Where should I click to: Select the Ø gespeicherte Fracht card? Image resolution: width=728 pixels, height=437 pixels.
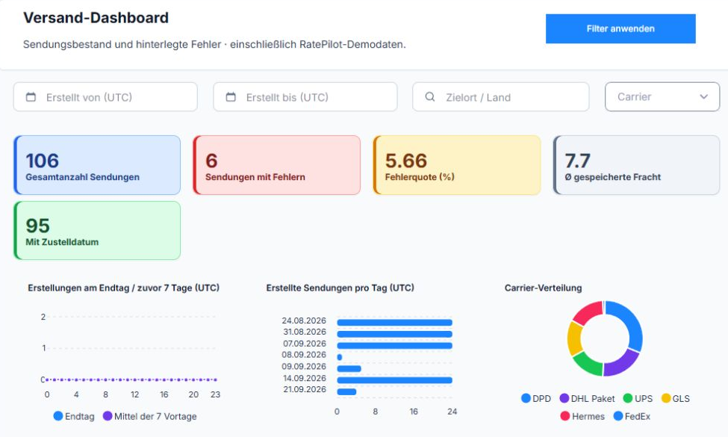[x=637, y=165]
